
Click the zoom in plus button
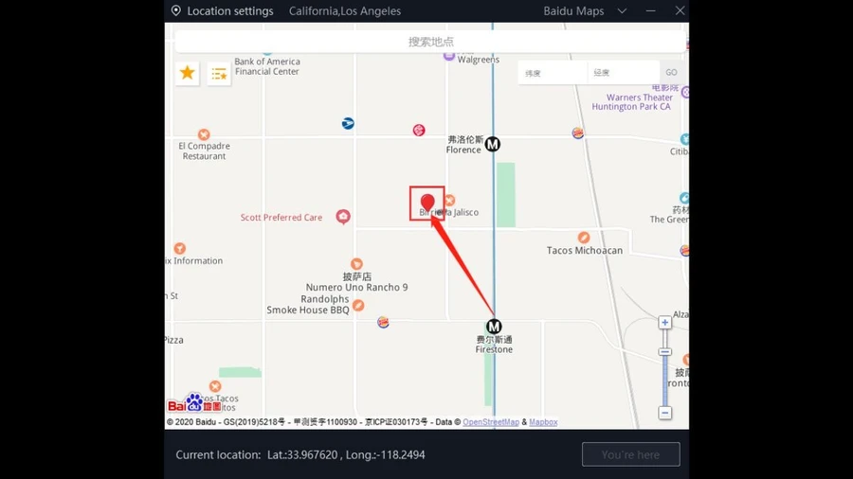click(664, 323)
